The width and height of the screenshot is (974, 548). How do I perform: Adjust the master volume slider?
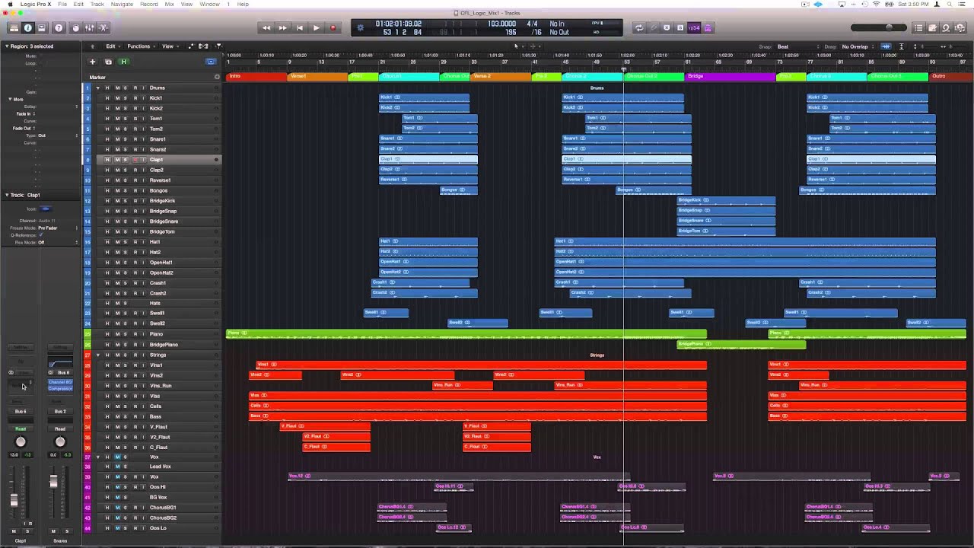(889, 28)
